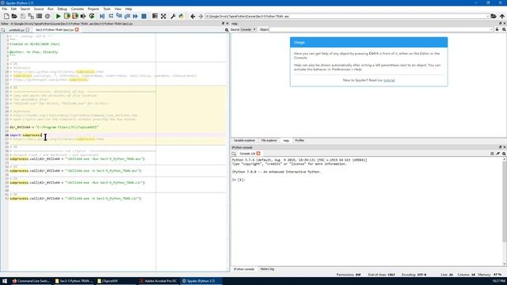Step over current line debugger icon
507x285 pixels.
coord(111,16)
